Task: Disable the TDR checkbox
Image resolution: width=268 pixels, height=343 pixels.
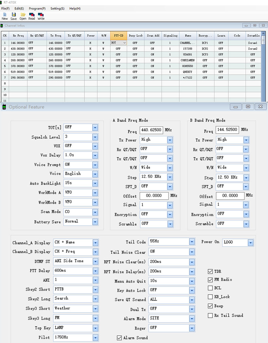Action: 210,271
